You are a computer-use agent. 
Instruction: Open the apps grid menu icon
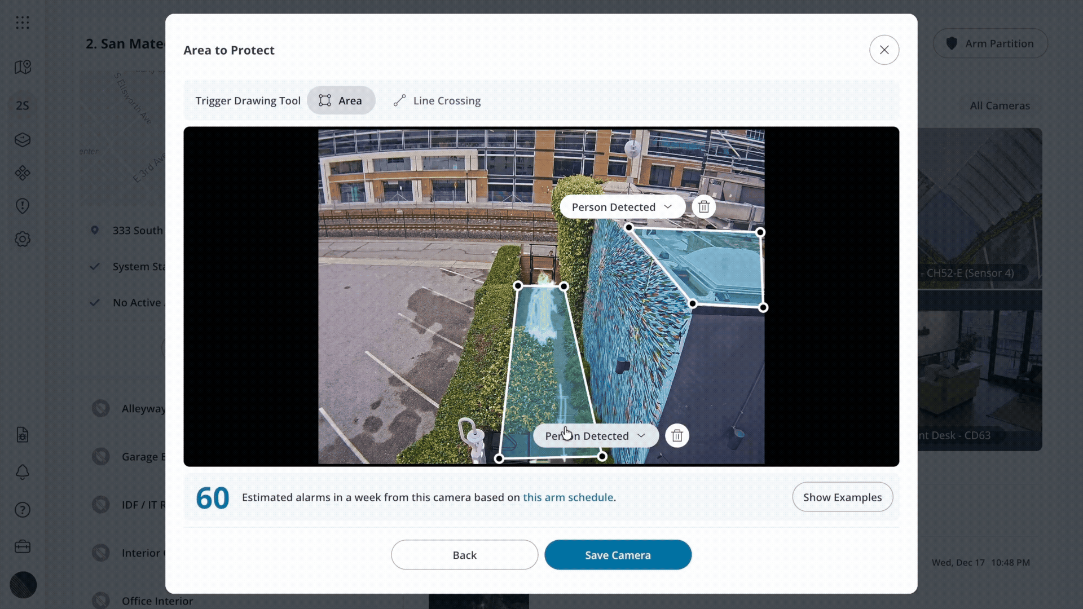pos(23,23)
